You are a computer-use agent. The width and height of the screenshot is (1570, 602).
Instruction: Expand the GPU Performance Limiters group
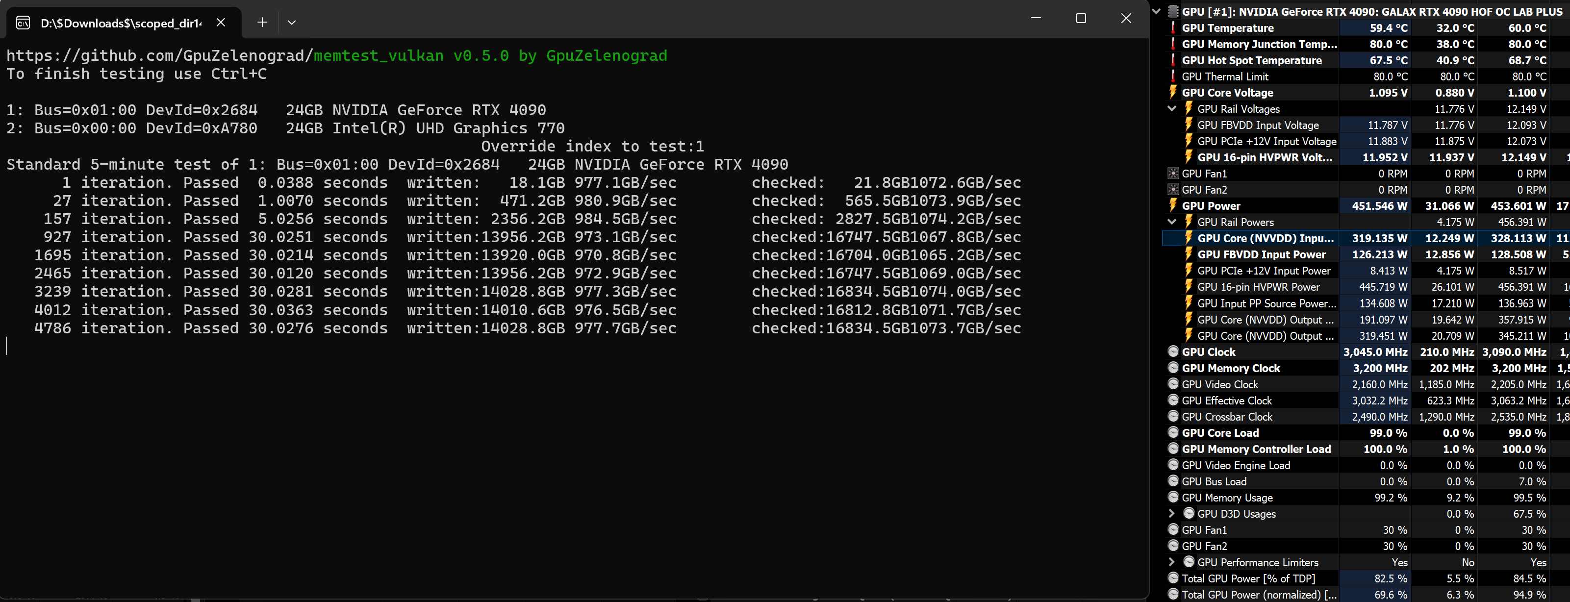tap(1171, 562)
